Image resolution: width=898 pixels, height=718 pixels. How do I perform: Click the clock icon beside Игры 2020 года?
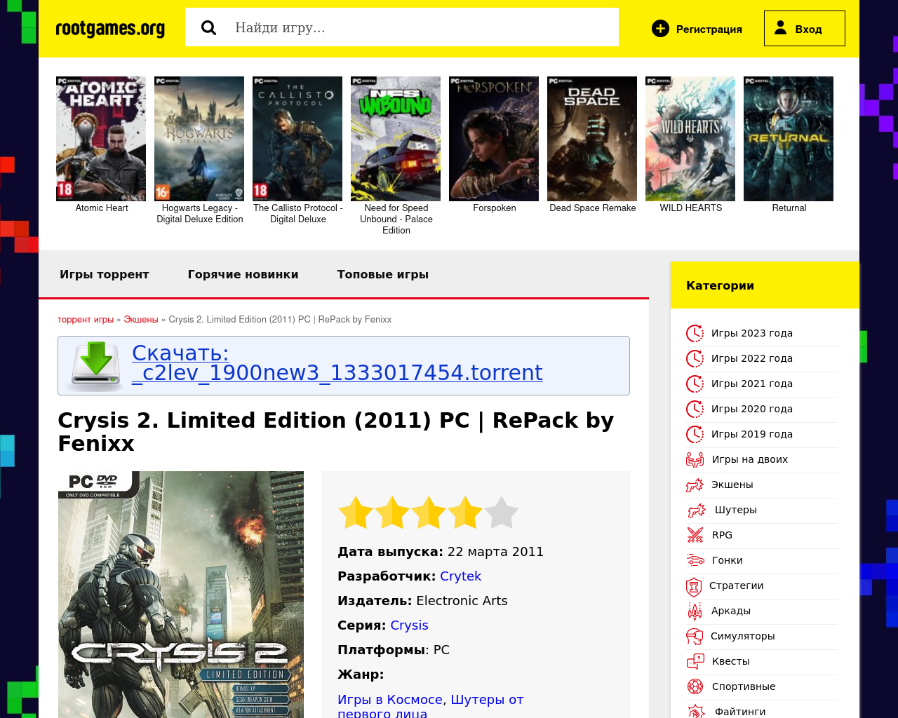695,409
